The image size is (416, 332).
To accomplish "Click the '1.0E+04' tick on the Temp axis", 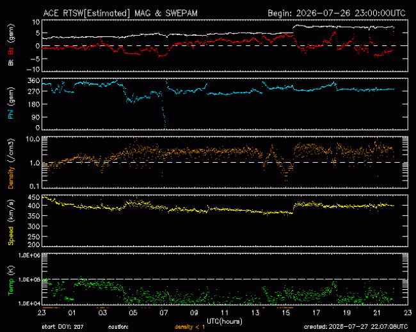I will (29, 303).
